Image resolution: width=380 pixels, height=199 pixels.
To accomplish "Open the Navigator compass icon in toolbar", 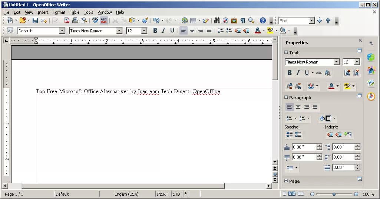I will click(x=226, y=21).
